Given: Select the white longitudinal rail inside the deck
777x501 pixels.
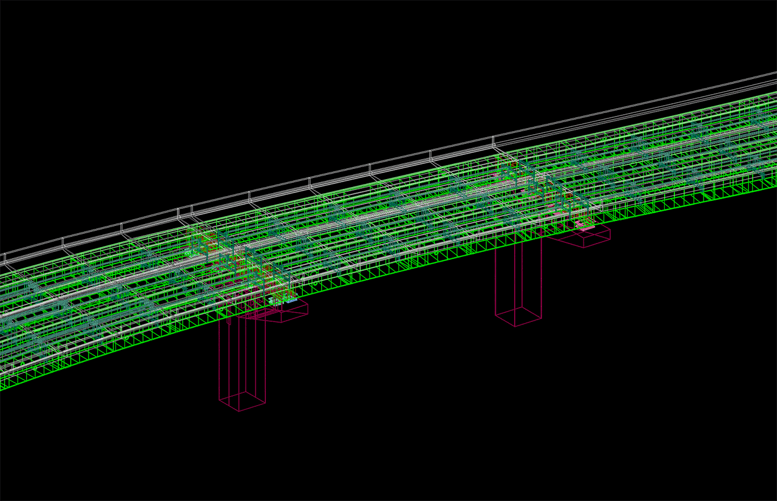Looking at the screenshot, I should click(x=364, y=213).
